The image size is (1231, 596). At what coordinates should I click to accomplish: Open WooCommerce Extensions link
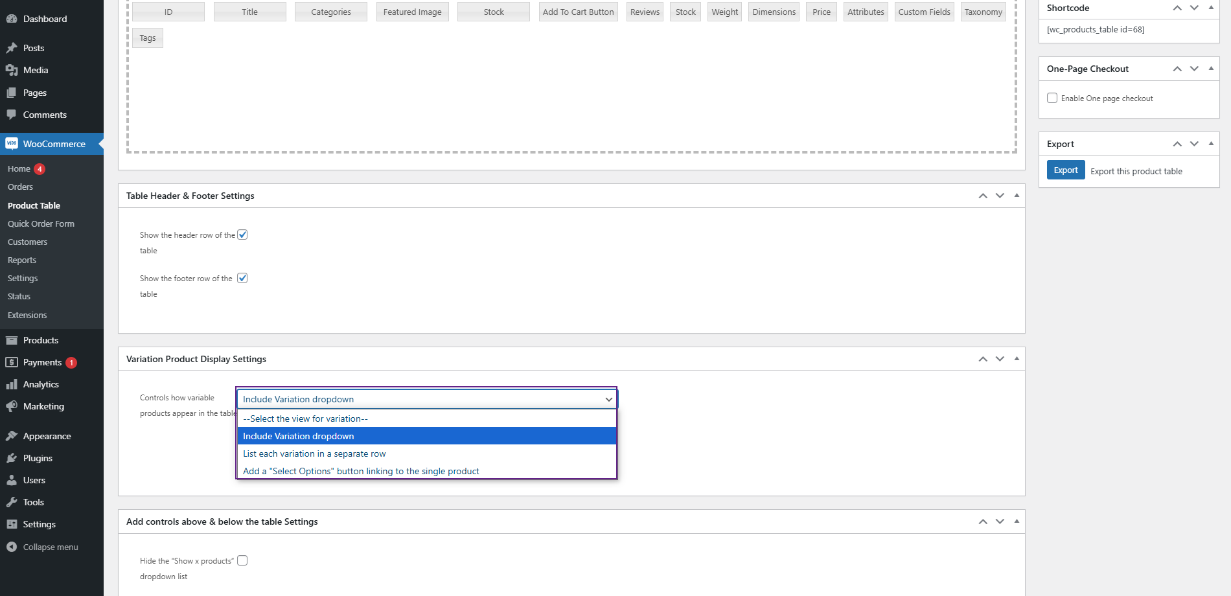(x=27, y=315)
